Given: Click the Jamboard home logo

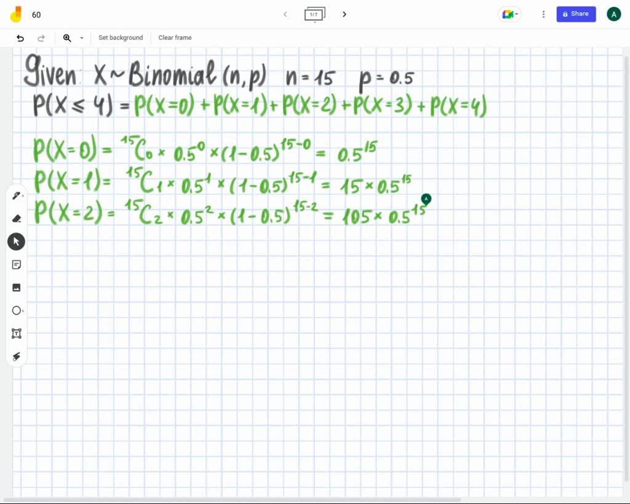Looking at the screenshot, I should coord(15,14).
